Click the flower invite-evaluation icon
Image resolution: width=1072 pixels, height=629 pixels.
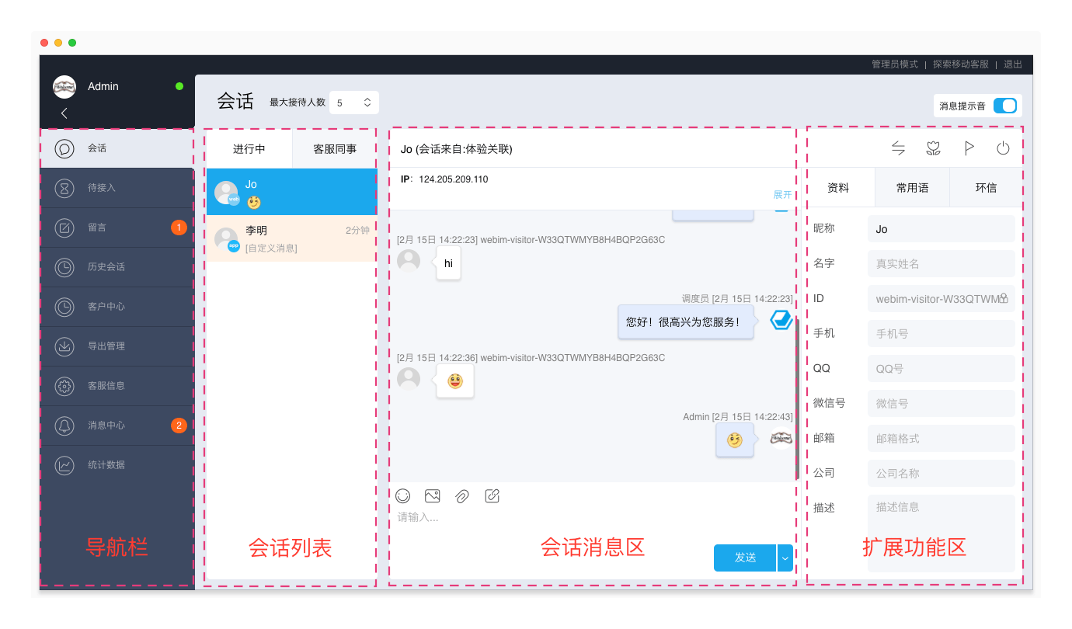click(933, 148)
